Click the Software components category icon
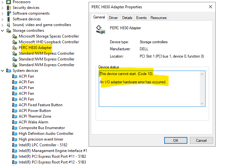242x166 pixels. [9, 13]
